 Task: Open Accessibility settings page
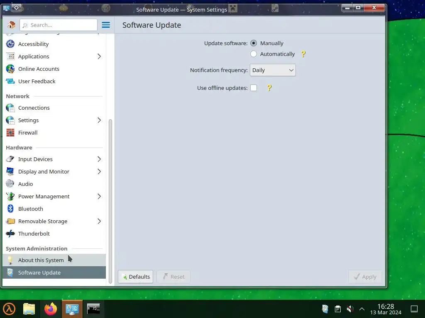click(x=54, y=44)
